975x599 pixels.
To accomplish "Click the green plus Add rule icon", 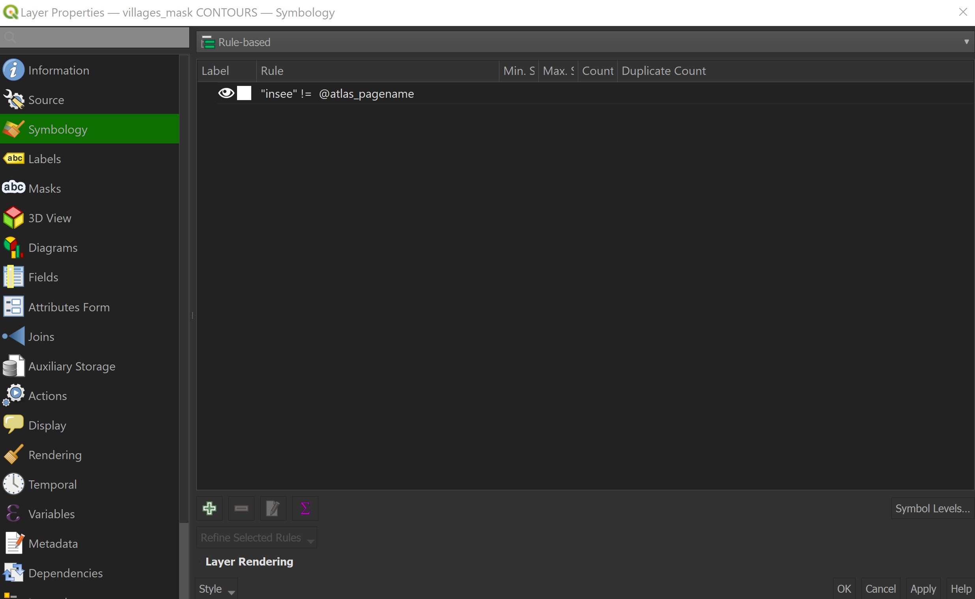I will coord(209,508).
